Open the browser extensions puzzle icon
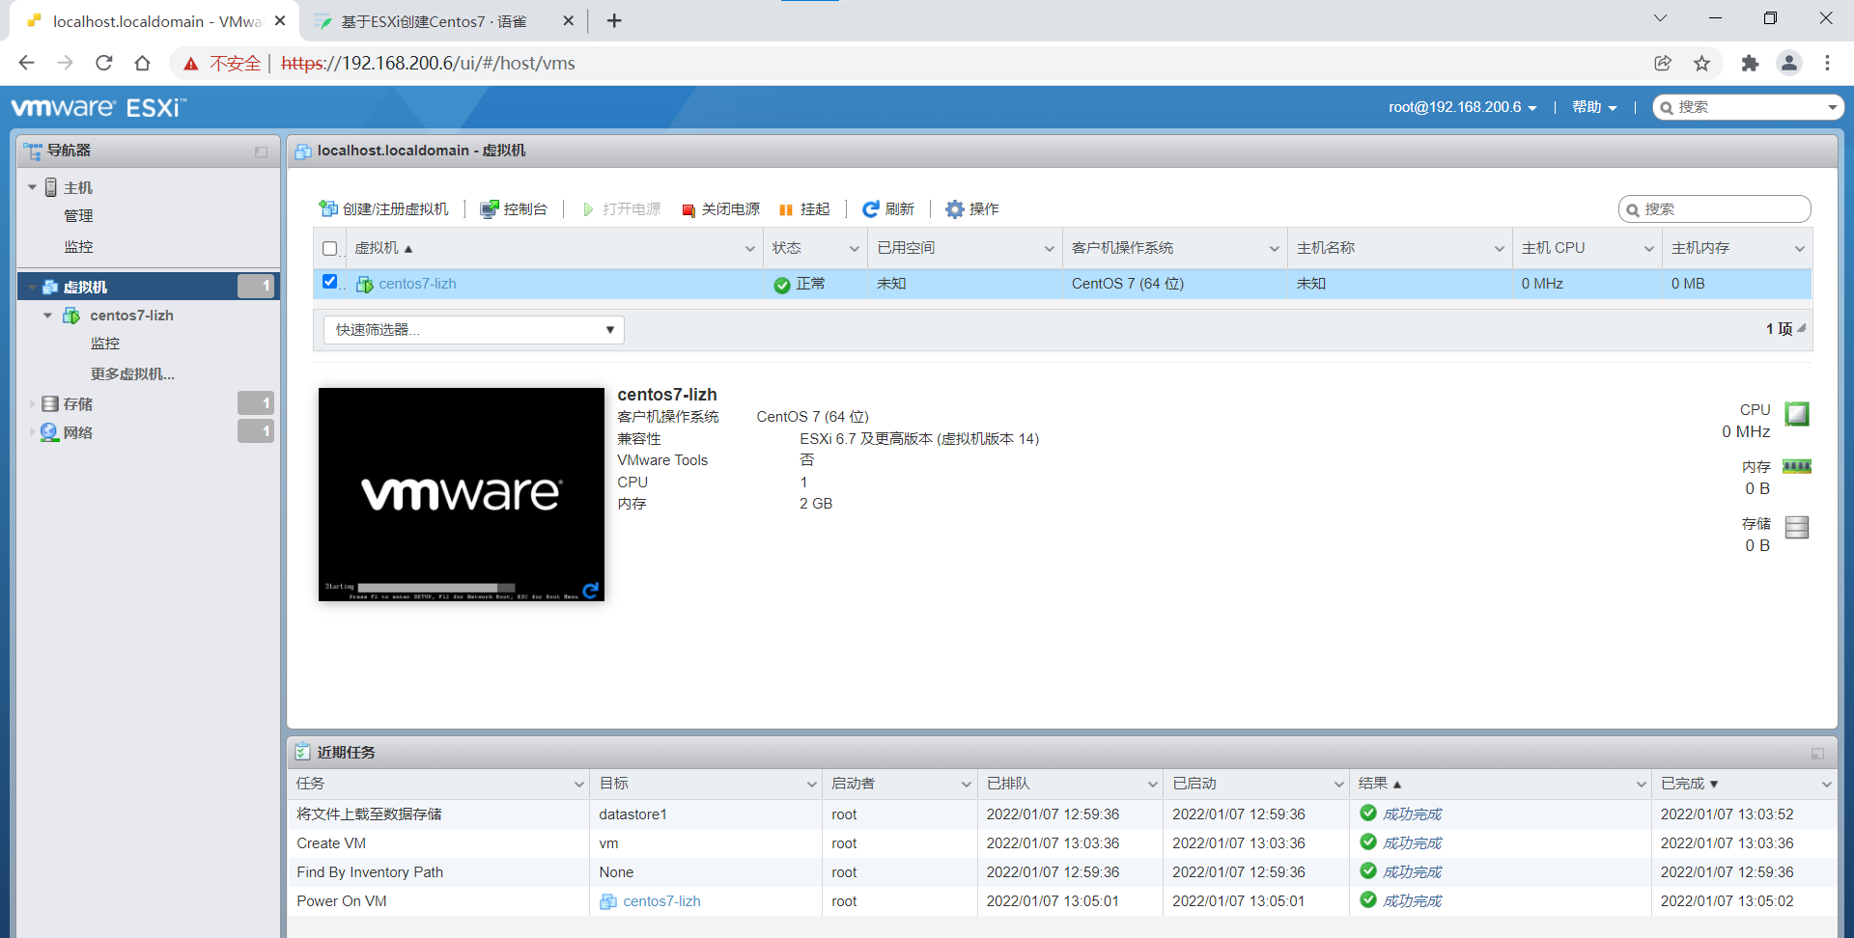1854x938 pixels. pyautogui.click(x=1750, y=63)
